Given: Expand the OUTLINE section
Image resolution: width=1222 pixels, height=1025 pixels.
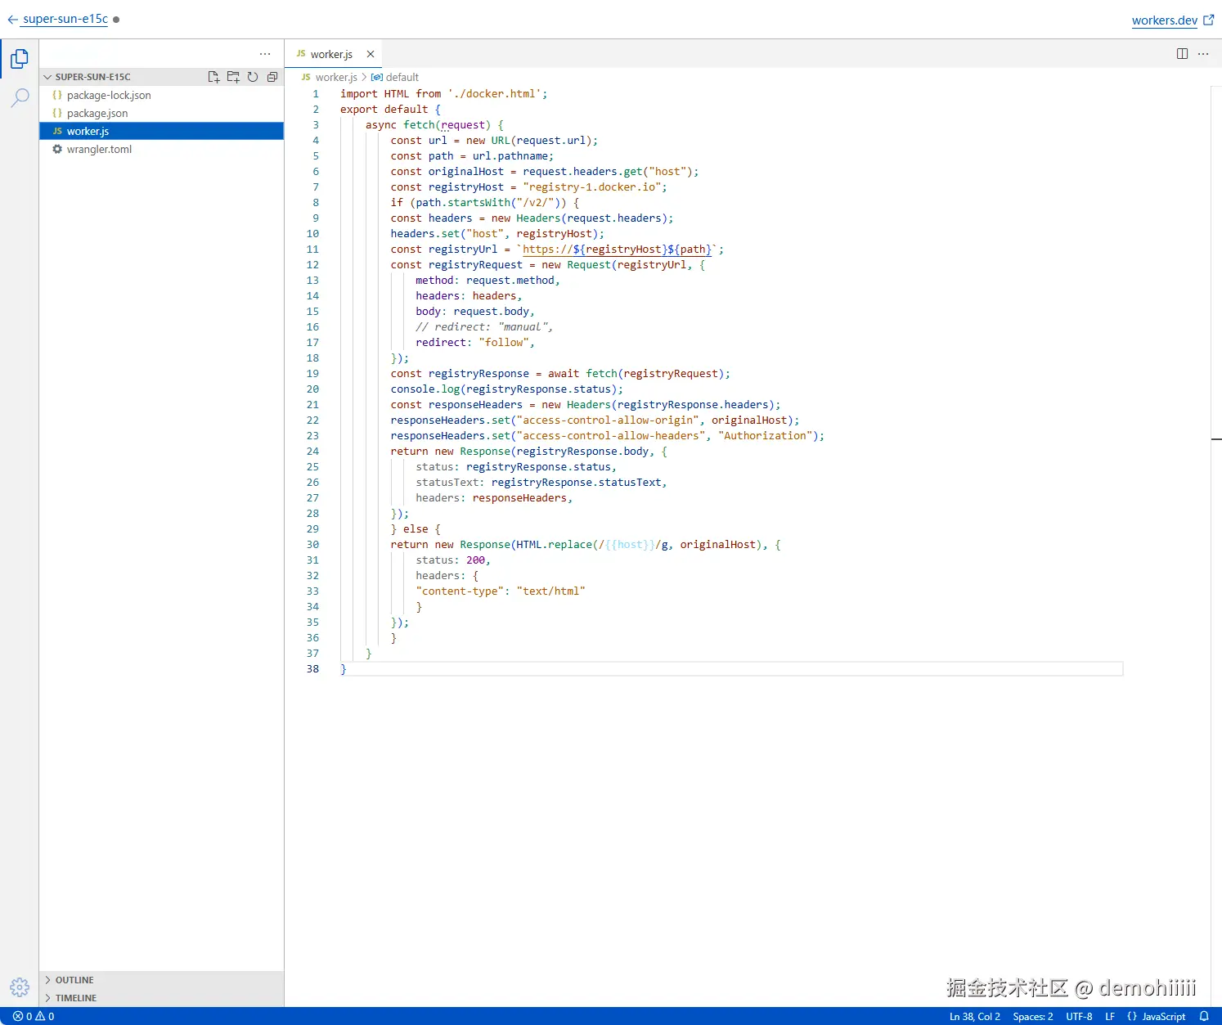Looking at the screenshot, I should 162,980.
